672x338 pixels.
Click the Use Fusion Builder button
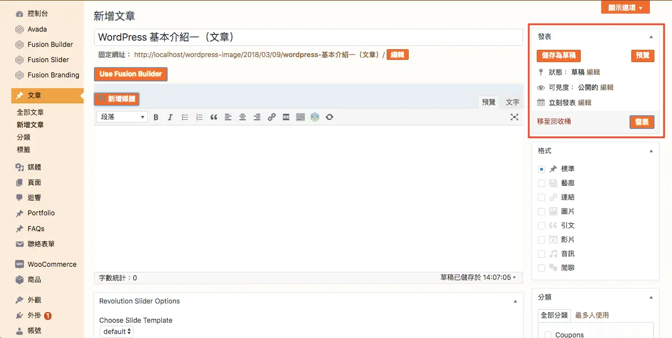131,74
